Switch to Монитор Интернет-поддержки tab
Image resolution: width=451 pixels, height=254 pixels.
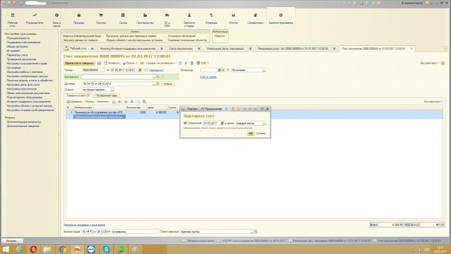coord(128,48)
